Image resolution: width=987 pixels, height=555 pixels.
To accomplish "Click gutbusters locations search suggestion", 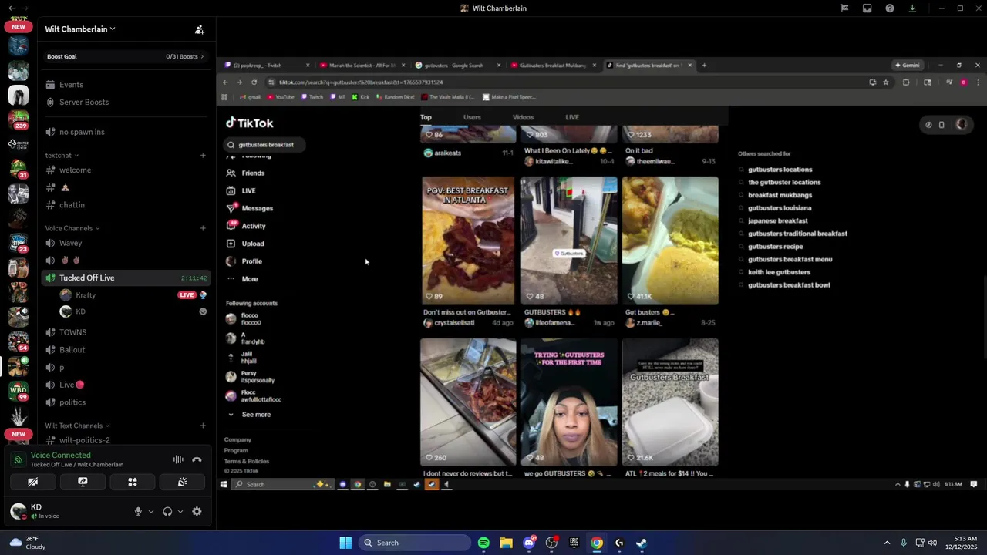I will (x=780, y=170).
